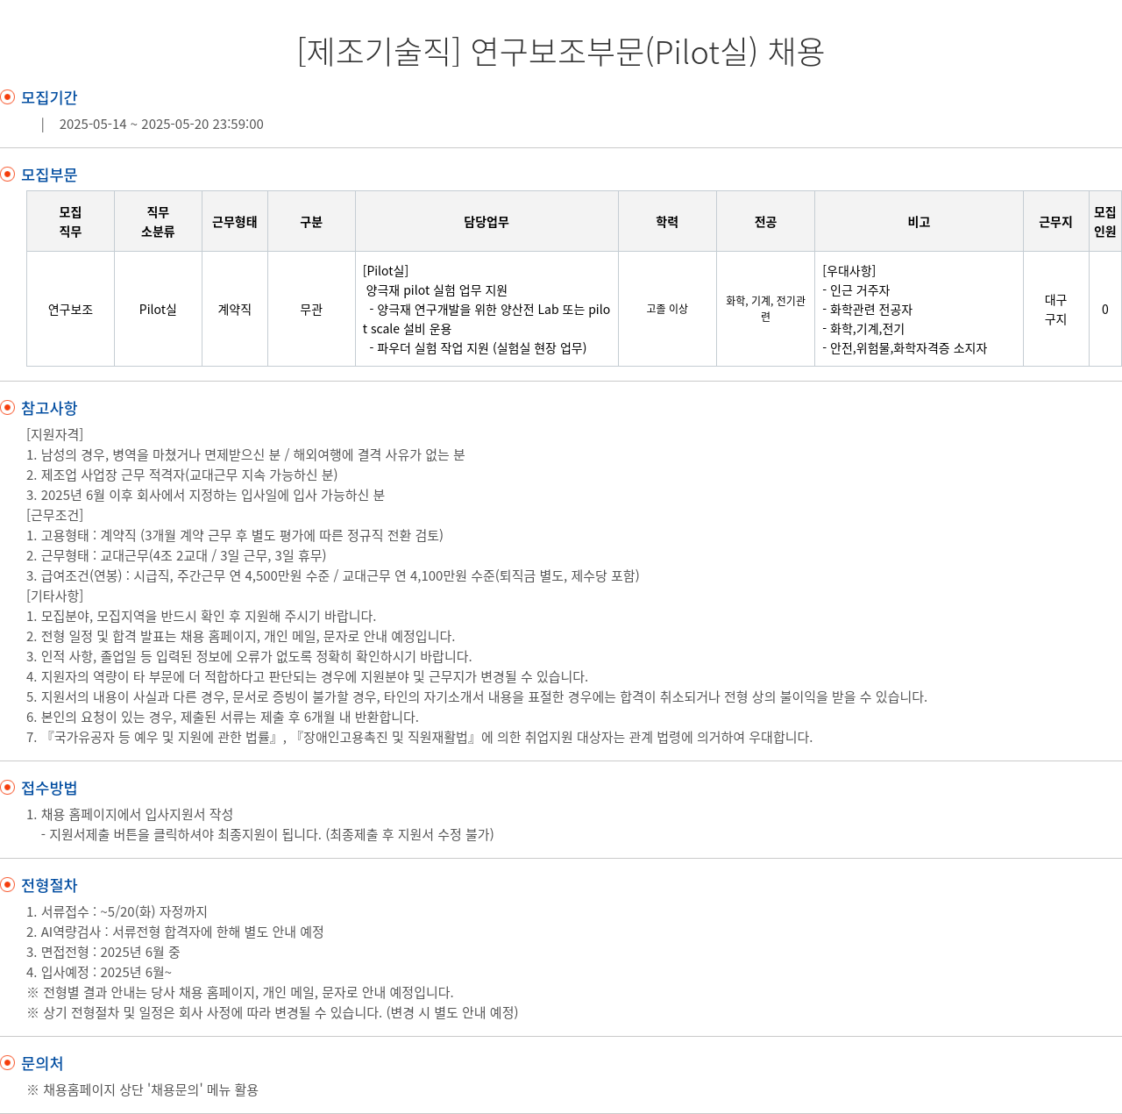Click the bullet icon beside 모집기간

tap(8, 96)
